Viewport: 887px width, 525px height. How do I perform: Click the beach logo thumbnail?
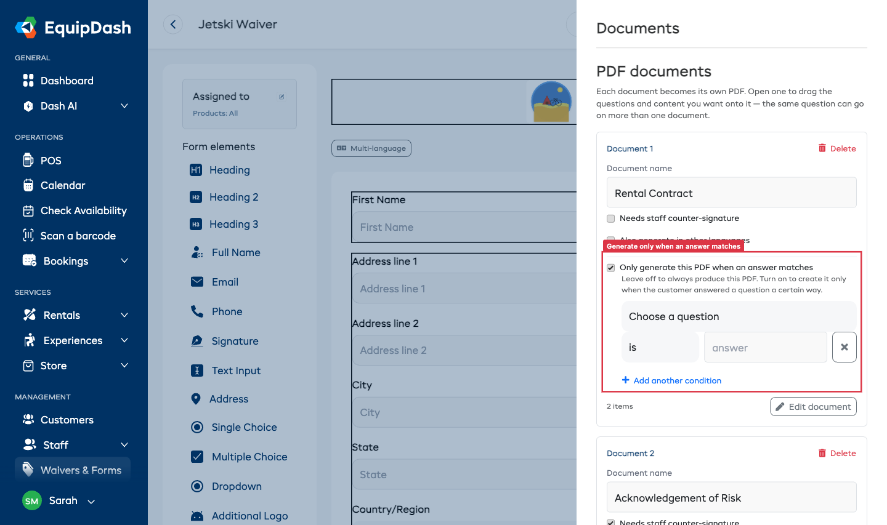[552, 102]
